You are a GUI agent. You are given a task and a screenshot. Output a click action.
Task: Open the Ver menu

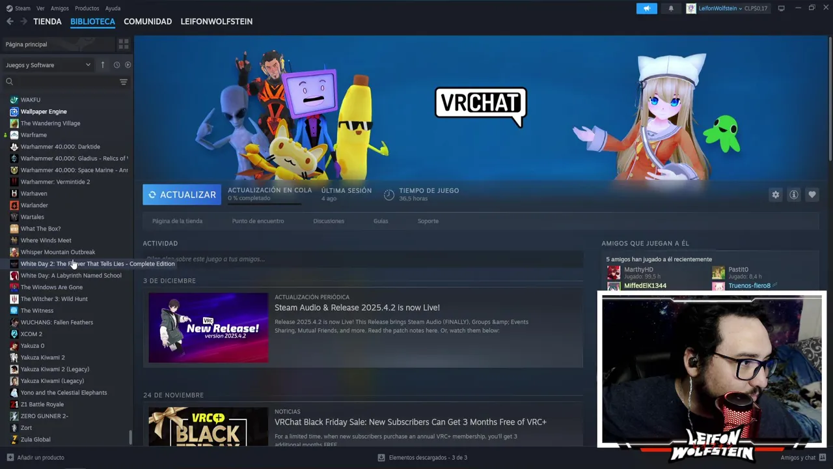coord(40,8)
